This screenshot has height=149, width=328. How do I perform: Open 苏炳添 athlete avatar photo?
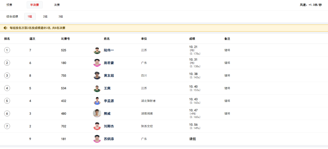point(97,139)
